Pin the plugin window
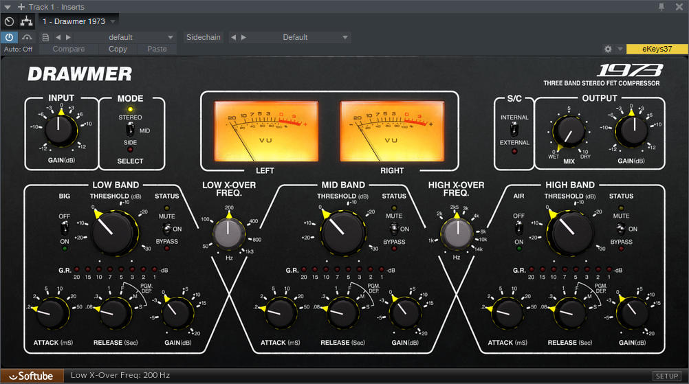Image resolution: width=689 pixels, height=384 pixels. (661, 7)
